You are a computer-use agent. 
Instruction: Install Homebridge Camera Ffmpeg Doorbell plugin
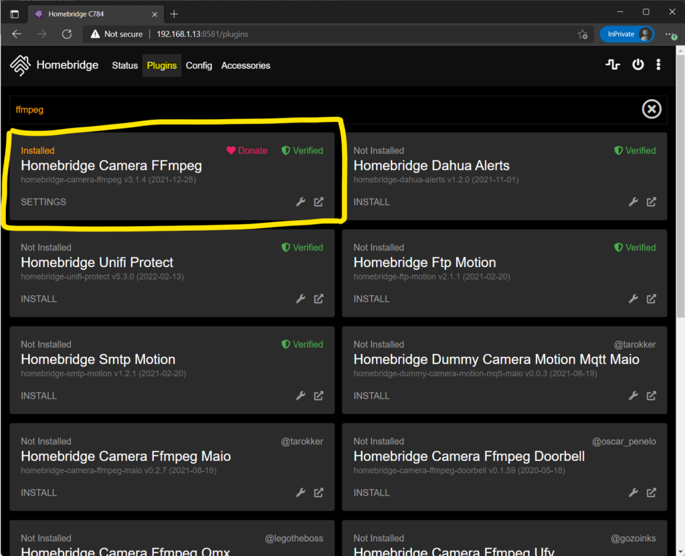coord(371,493)
